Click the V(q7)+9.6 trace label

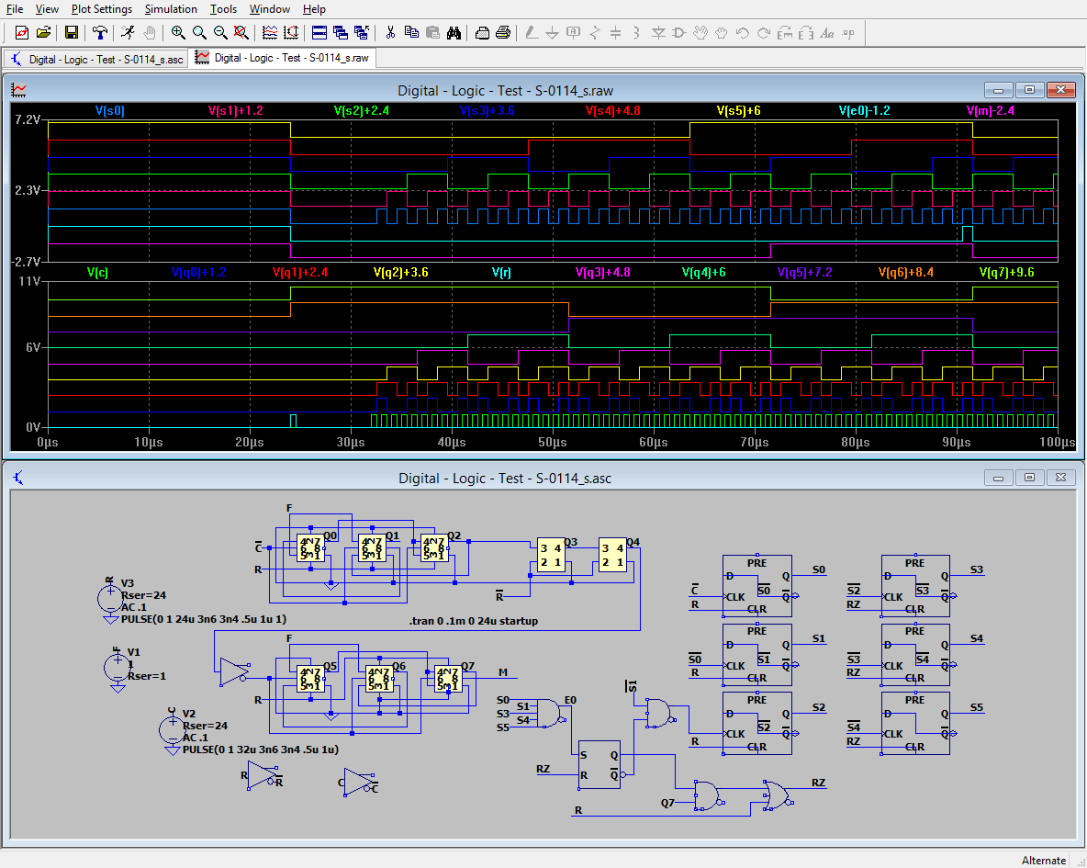click(1006, 273)
